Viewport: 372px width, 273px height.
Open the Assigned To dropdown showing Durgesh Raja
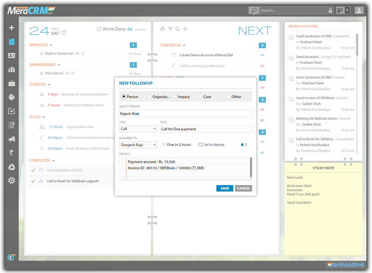click(137, 145)
